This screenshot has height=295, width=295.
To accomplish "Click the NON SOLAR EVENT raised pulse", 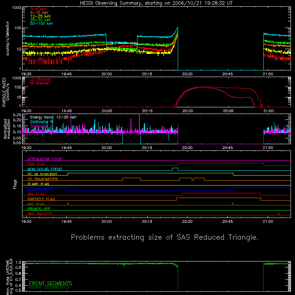I will click(175, 169).
